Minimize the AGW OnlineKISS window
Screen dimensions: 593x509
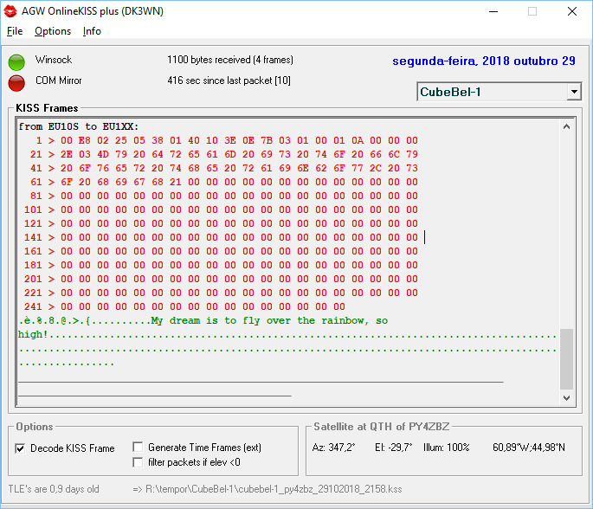click(x=493, y=11)
